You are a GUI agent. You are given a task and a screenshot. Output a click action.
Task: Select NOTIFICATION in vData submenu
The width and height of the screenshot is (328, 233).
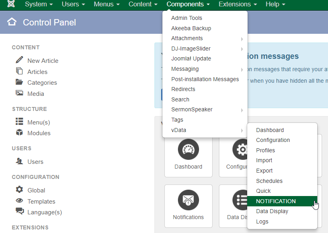tap(276, 201)
